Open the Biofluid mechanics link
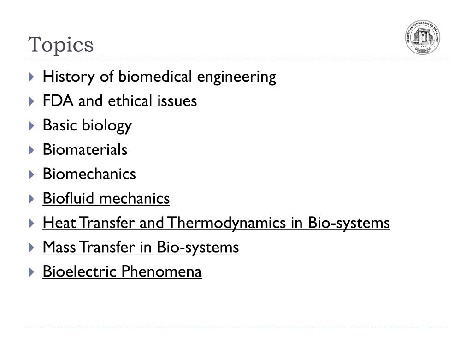The image size is (472, 354). pyautogui.click(x=106, y=198)
